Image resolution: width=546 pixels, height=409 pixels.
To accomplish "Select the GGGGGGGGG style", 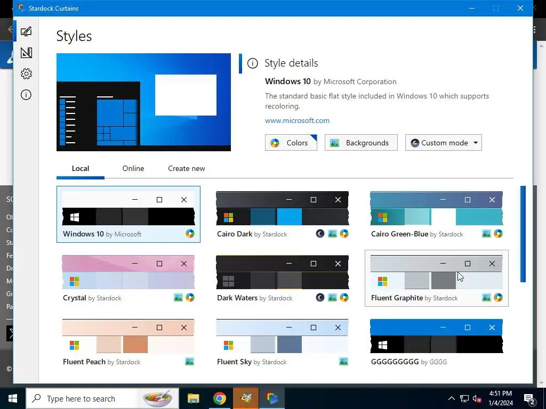I will tap(437, 342).
